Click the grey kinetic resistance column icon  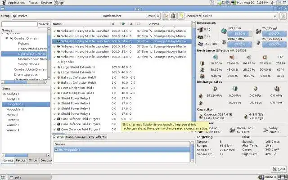[248, 57]
